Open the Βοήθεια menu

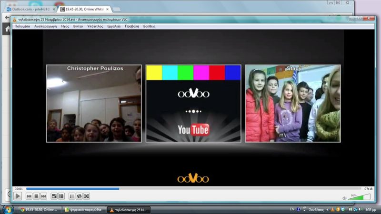(149, 26)
